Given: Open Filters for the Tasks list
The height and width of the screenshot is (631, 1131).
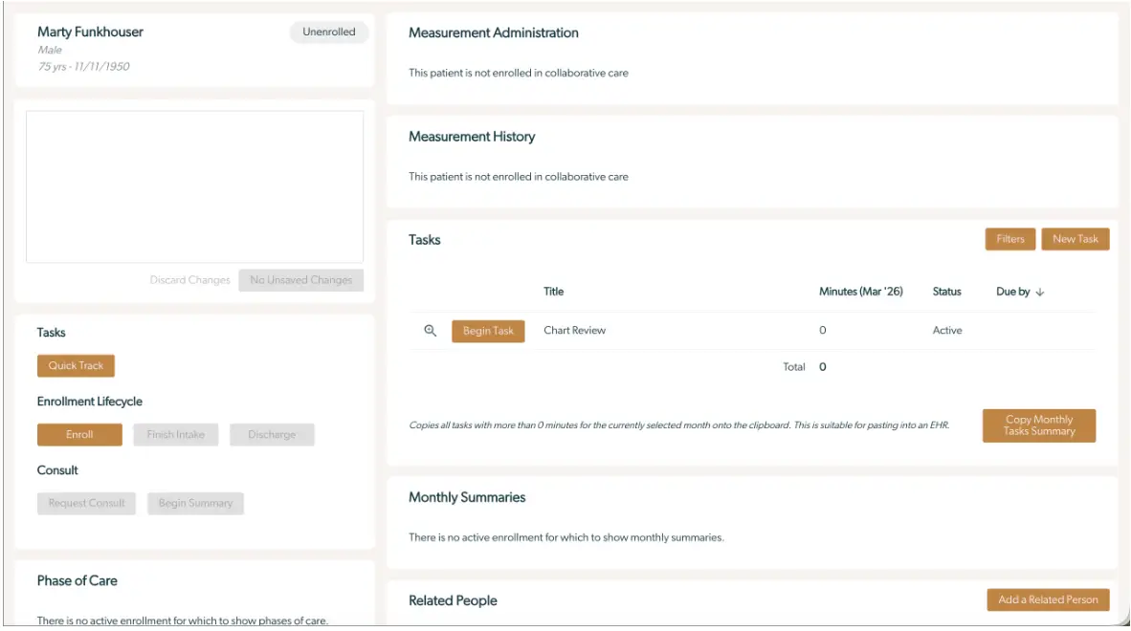Looking at the screenshot, I should tap(1009, 238).
